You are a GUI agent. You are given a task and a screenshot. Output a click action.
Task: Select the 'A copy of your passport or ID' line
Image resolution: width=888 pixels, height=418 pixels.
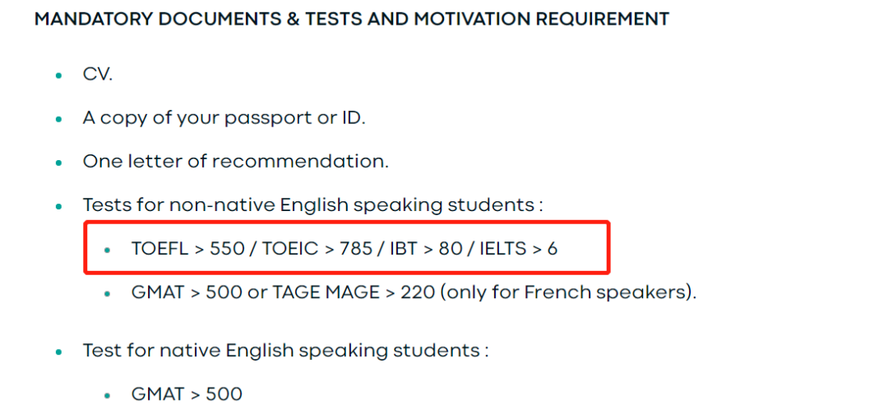tap(224, 117)
